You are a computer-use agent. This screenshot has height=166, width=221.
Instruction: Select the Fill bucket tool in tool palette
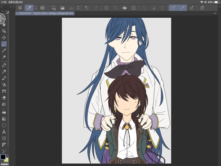(4, 112)
